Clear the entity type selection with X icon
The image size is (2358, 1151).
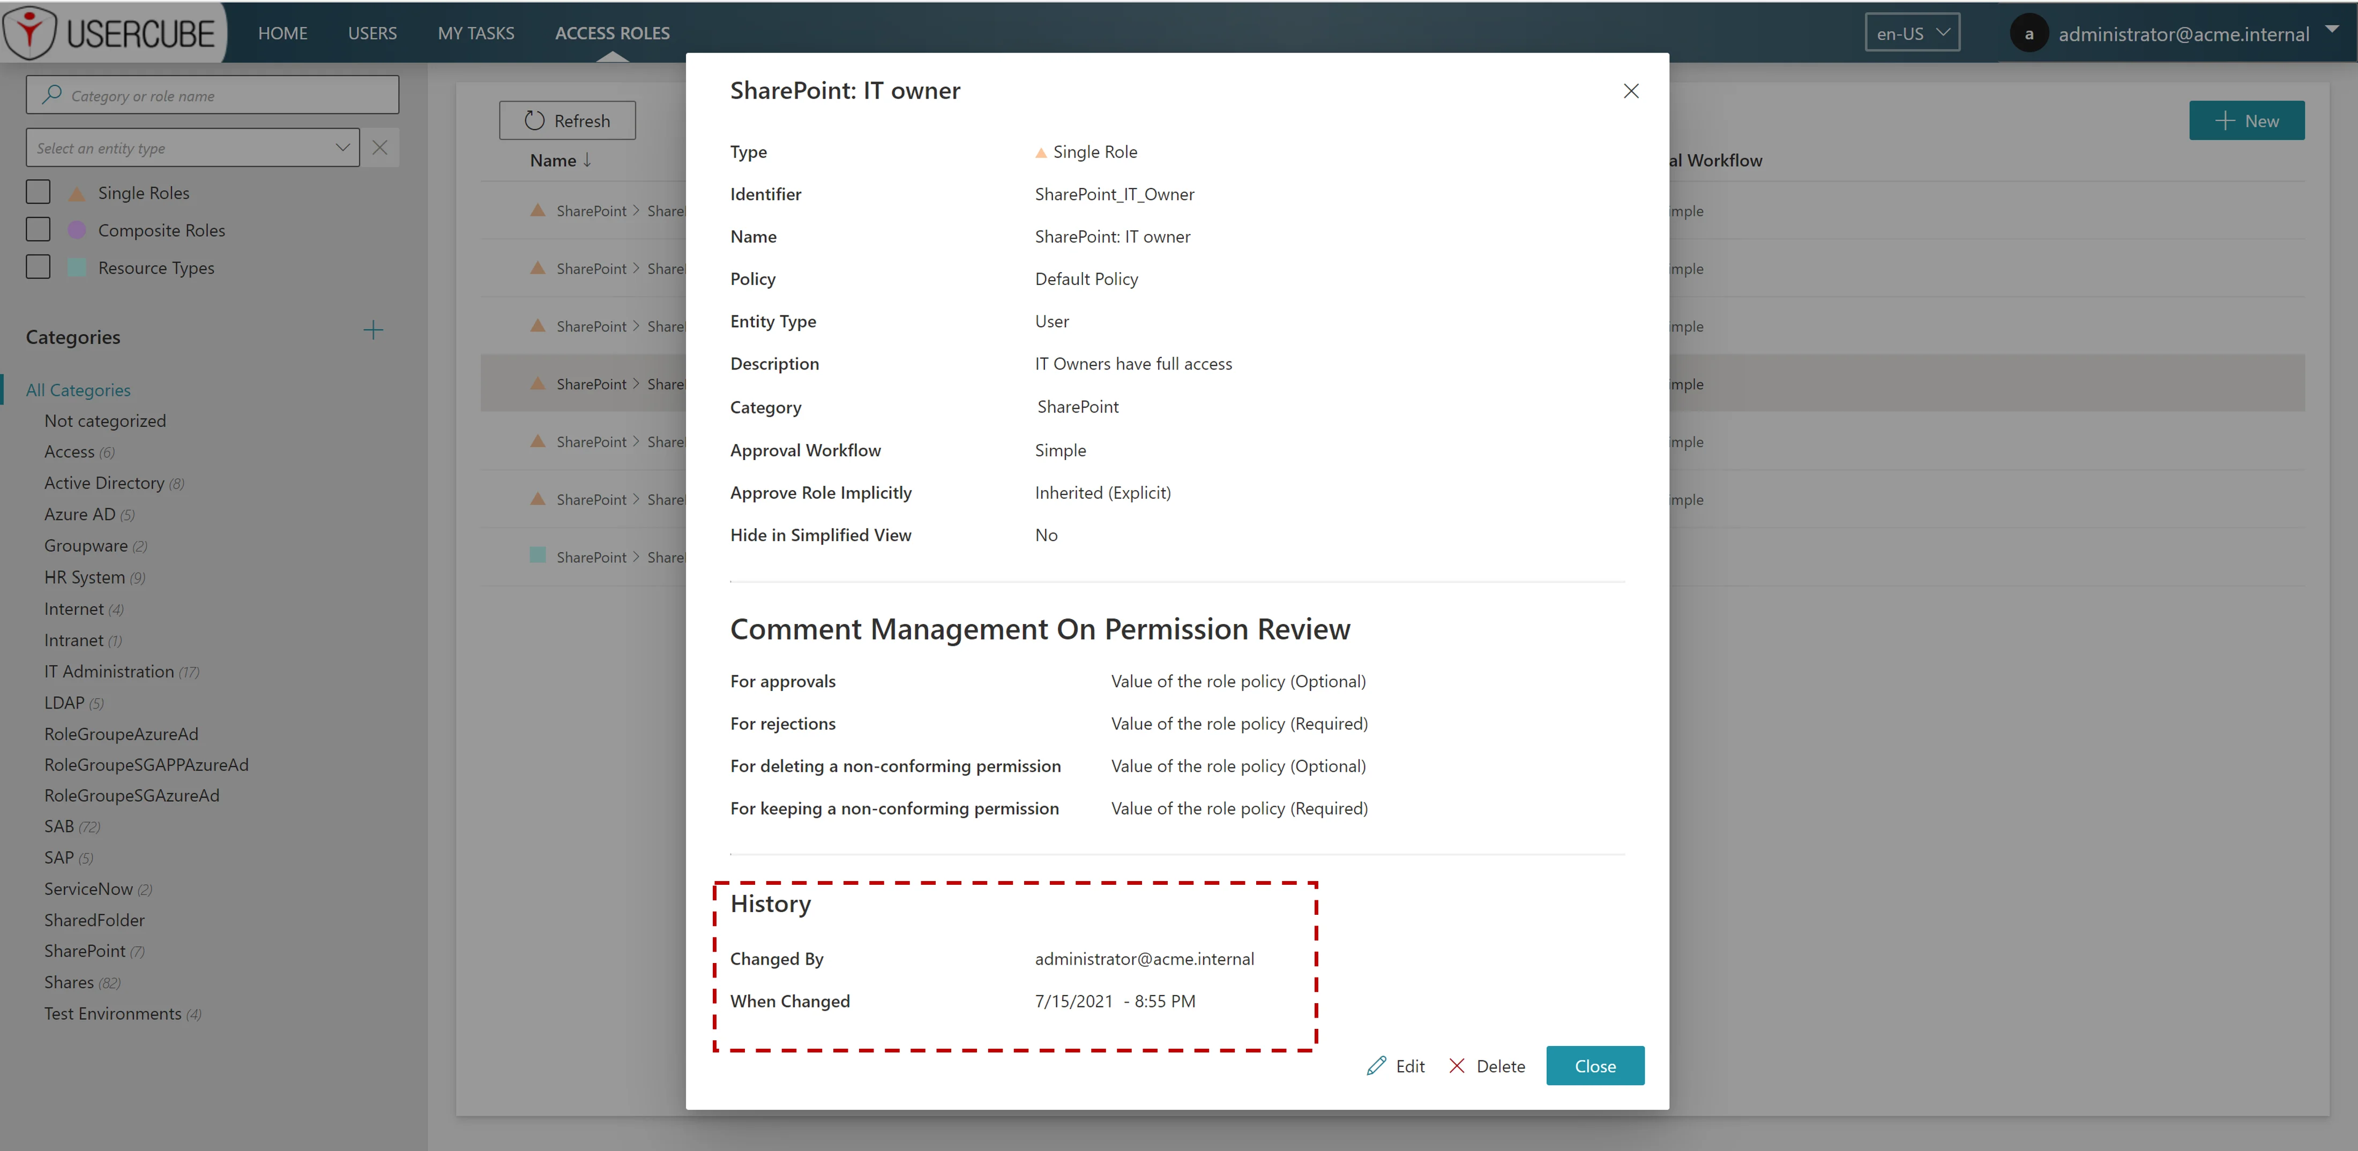click(x=380, y=147)
